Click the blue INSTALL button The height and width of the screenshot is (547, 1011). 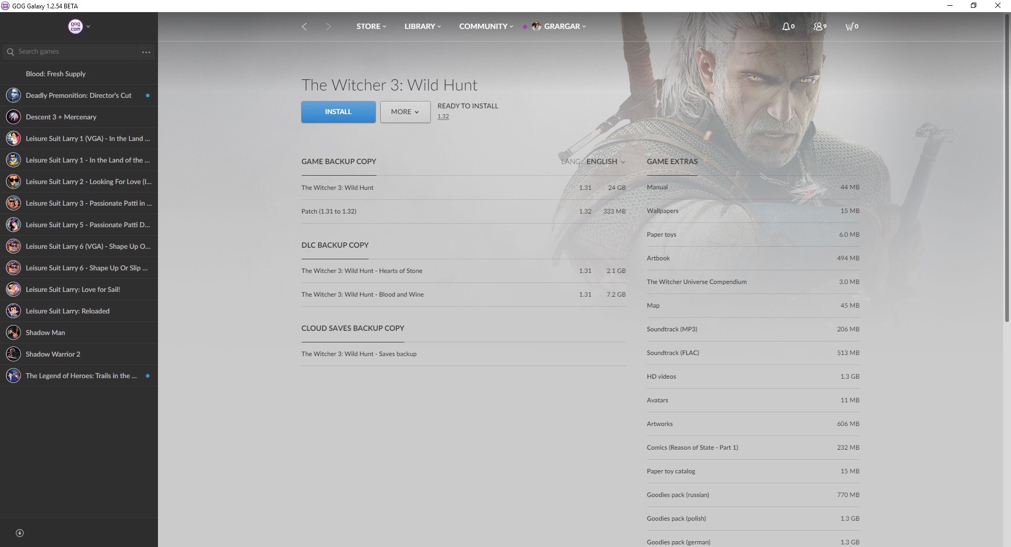(x=338, y=112)
